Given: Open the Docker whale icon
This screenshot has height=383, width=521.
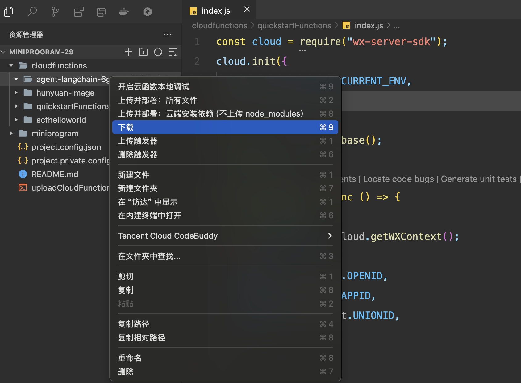Looking at the screenshot, I should point(124,12).
